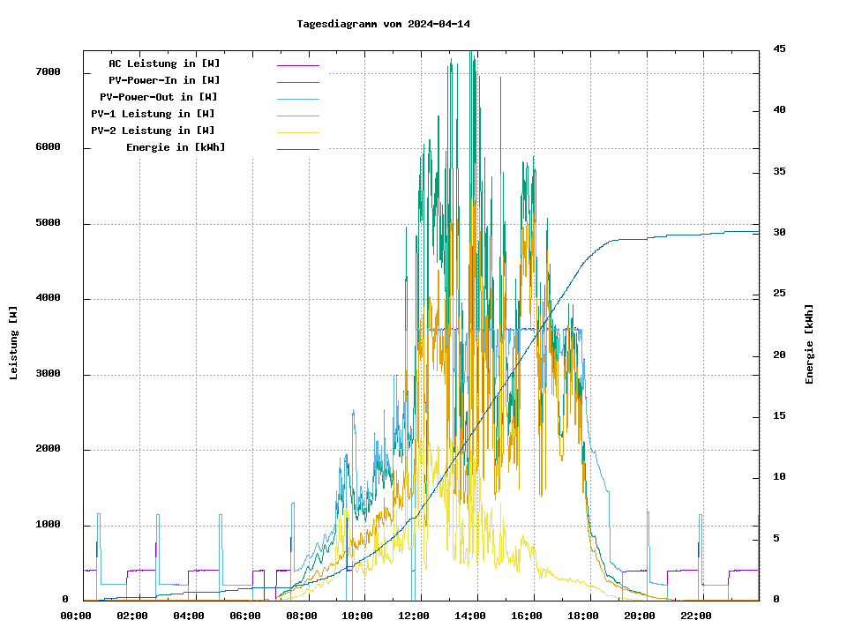Click the 18:00 label on the time axis
This screenshot has width=847, height=635.
(583, 616)
